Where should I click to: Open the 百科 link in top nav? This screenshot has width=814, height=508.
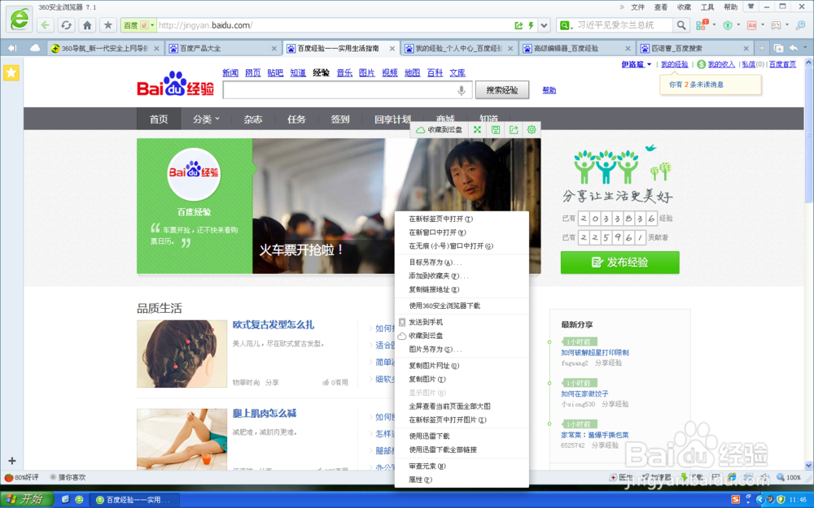coord(435,72)
